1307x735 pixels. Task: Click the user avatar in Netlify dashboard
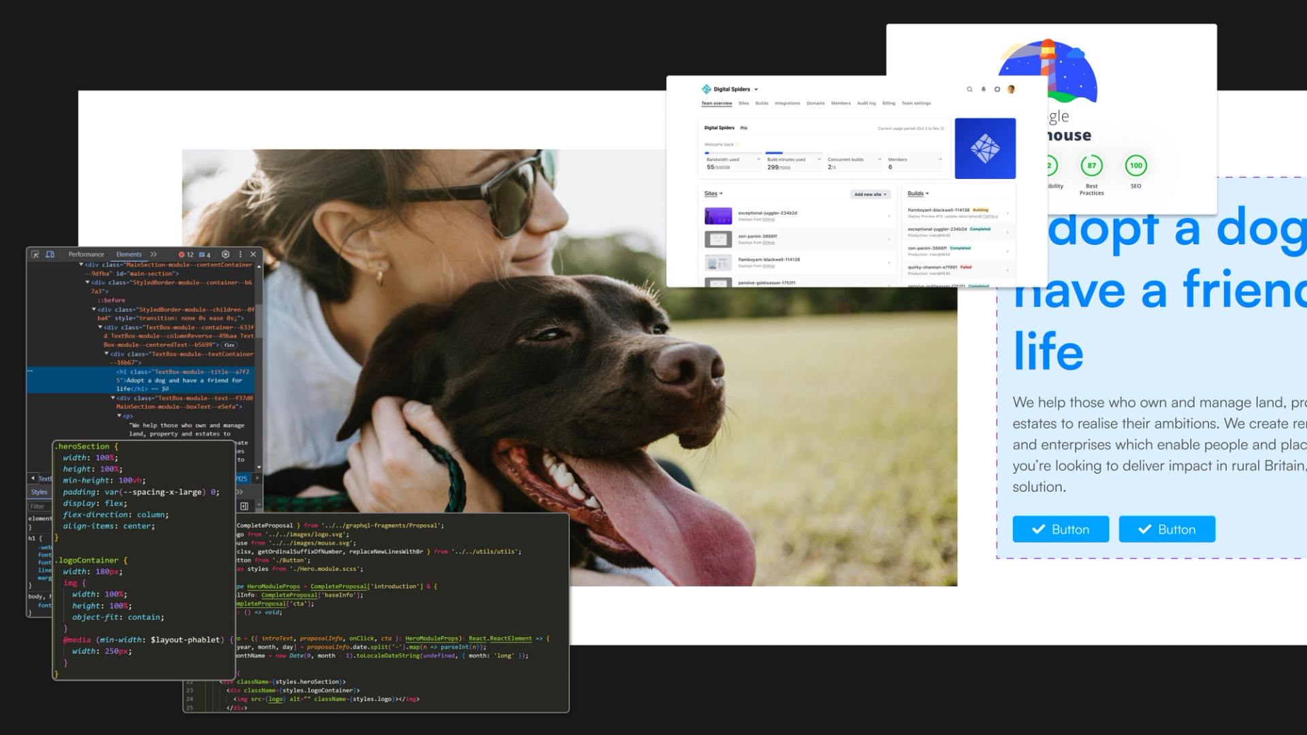click(x=1011, y=89)
